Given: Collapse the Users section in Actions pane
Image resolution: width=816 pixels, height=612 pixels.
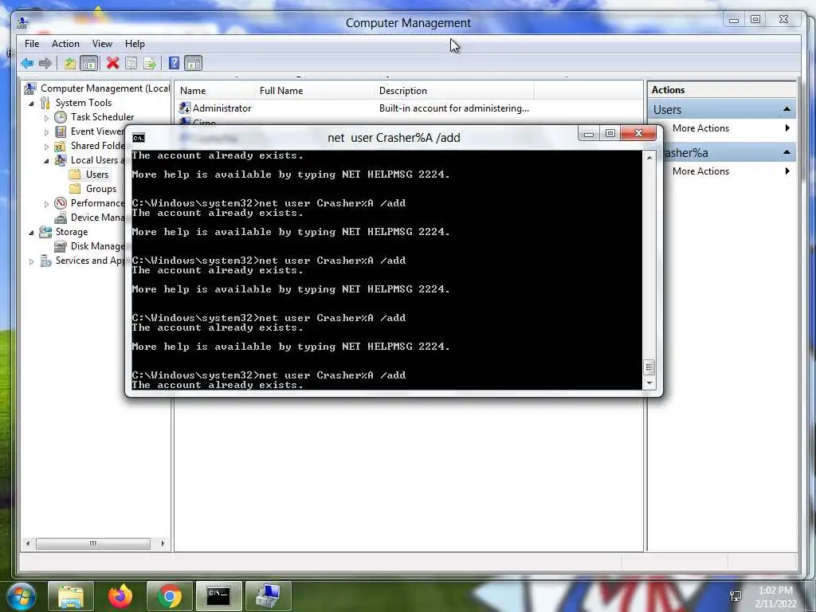Looking at the screenshot, I should [787, 109].
